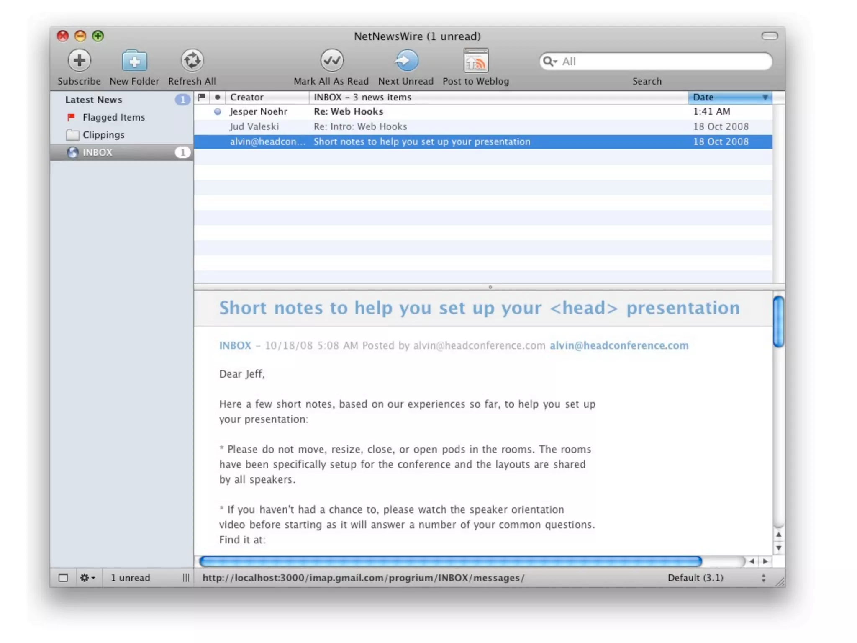Image resolution: width=857 pixels, height=643 pixels.
Task: Click the INBOX unread count badge
Action: click(x=182, y=152)
